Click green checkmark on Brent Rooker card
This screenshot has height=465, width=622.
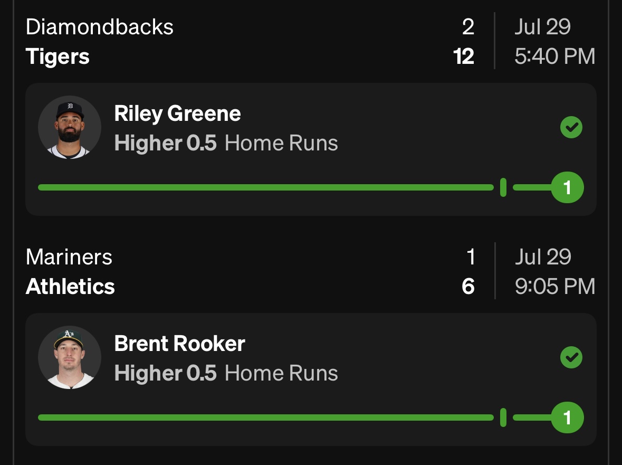point(571,358)
